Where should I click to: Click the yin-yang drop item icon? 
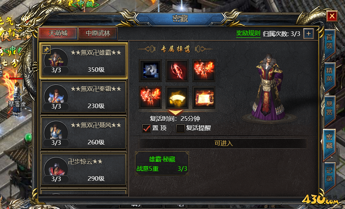150,70
